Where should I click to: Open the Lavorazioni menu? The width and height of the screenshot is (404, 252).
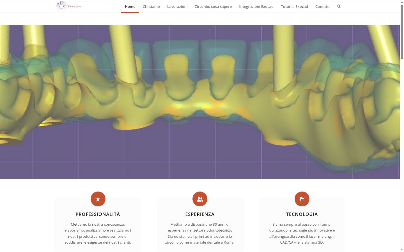pyautogui.click(x=177, y=6)
